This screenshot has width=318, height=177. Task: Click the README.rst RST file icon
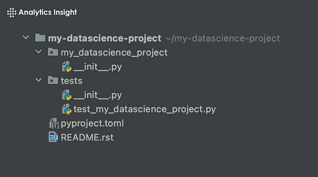[x=53, y=137]
